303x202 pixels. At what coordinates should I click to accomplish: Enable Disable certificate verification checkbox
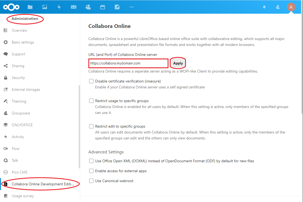click(x=91, y=81)
